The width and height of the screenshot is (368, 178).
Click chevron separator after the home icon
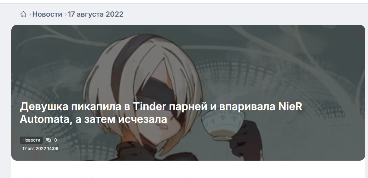click(30, 15)
